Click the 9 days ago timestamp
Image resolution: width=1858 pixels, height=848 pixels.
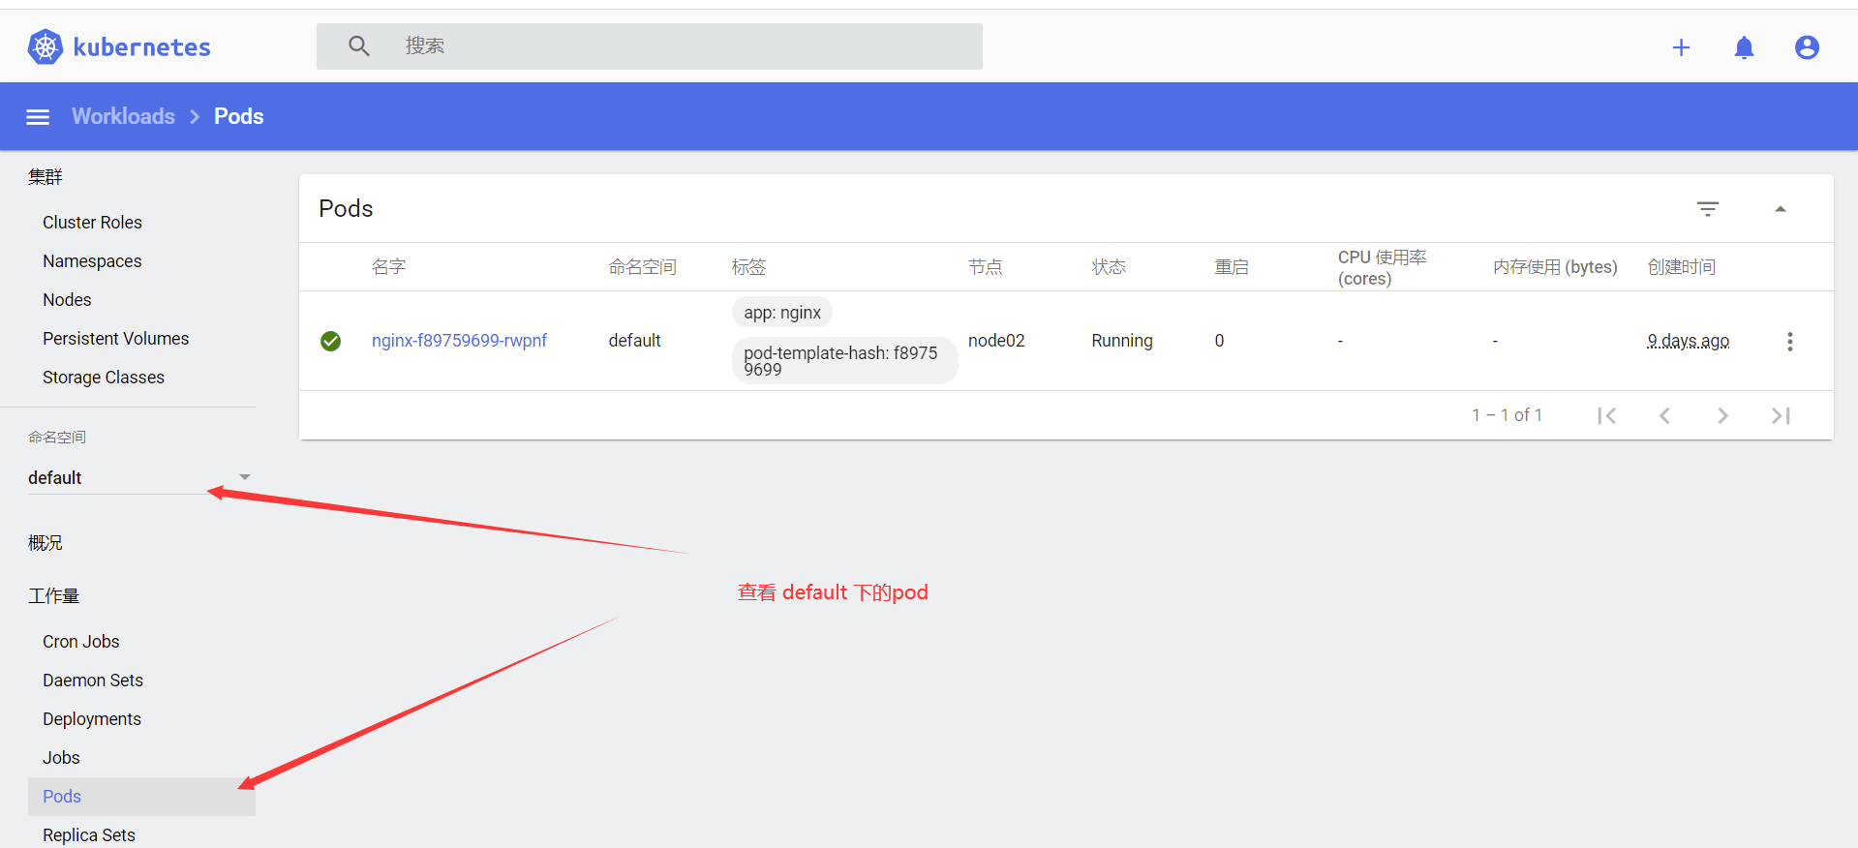click(x=1689, y=341)
